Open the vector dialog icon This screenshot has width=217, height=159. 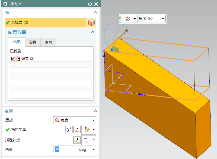[x=77, y=130]
